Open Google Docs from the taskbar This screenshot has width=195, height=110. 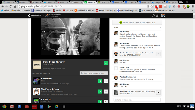[x=42, y=107]
